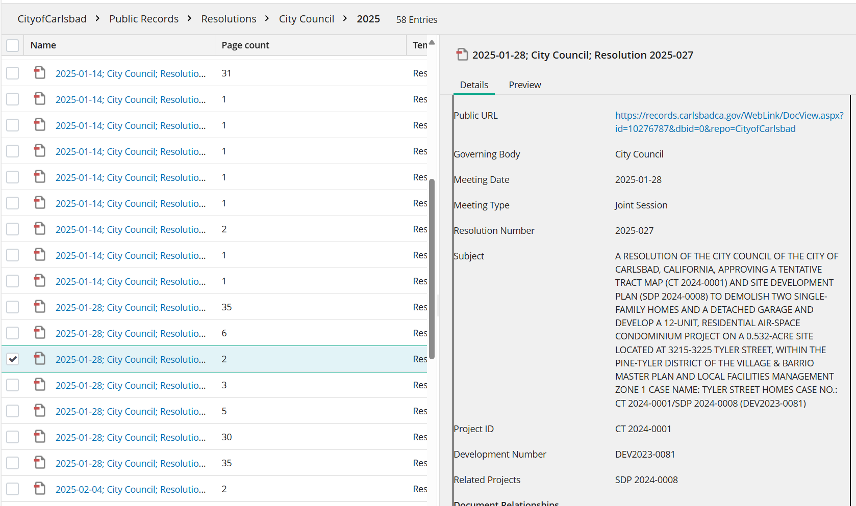Uncheck the selected 2-page 2025-01-28 resolution row
The height and width of the screenshot is (506, 856).
tap(13, 359)
